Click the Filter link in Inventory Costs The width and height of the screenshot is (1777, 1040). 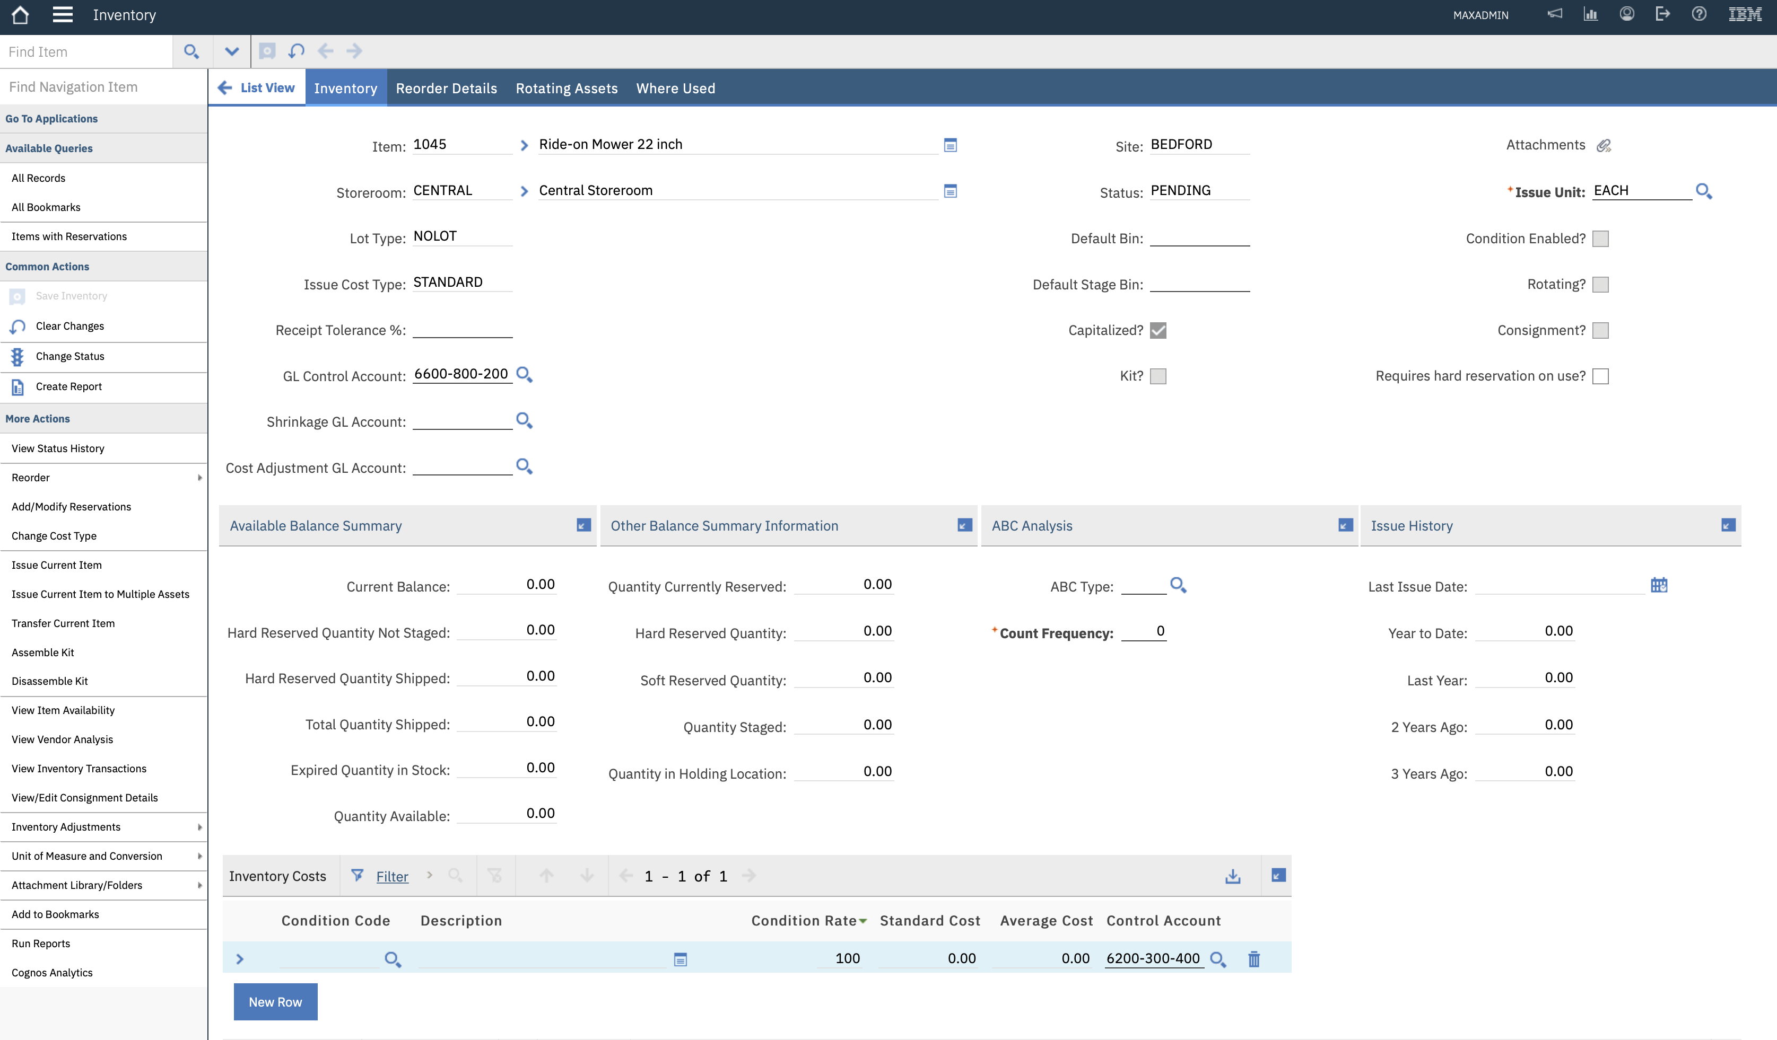[392, 876]
